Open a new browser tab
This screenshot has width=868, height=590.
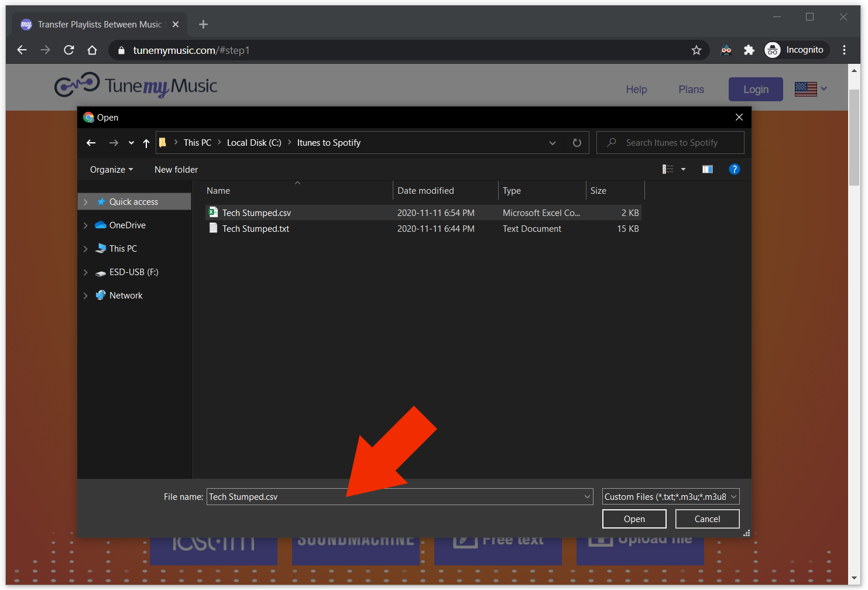tap(203, 24)
